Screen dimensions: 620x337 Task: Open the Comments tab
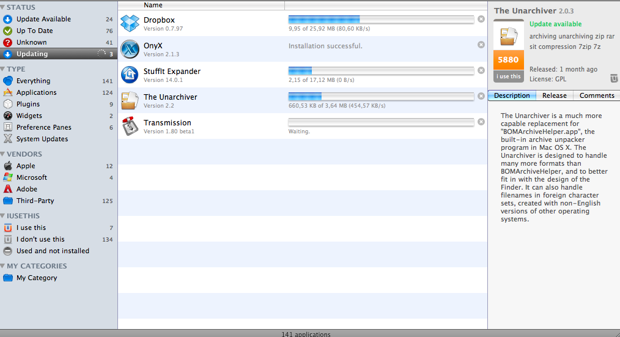pos(596,96)
